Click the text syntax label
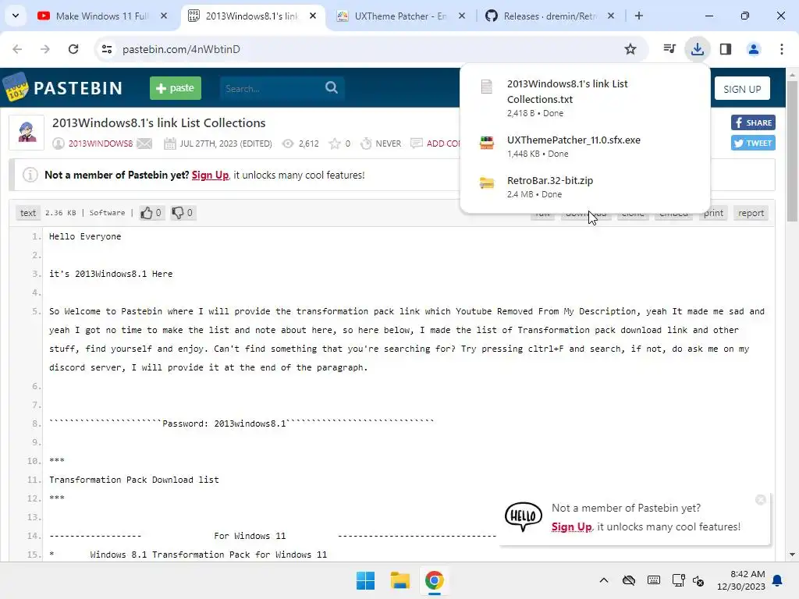The width and height of the screenshot is (799, 599). point(28,213)
